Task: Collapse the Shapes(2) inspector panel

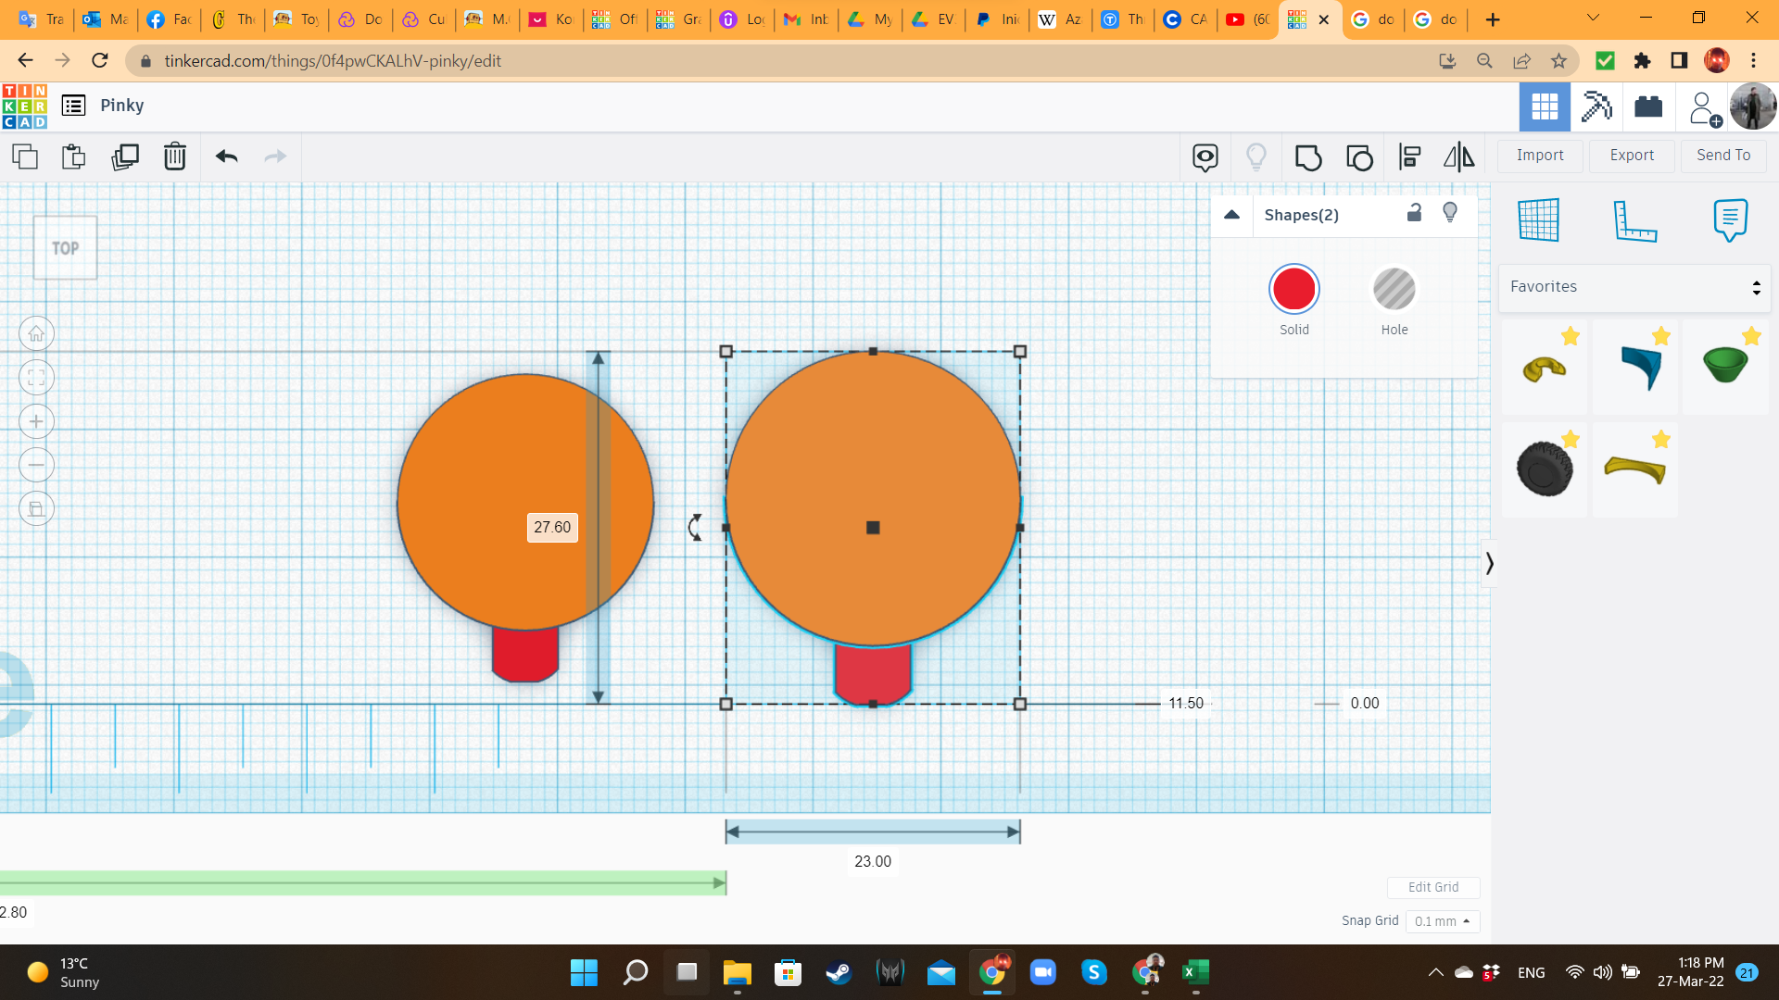Action: (1231, 215)
